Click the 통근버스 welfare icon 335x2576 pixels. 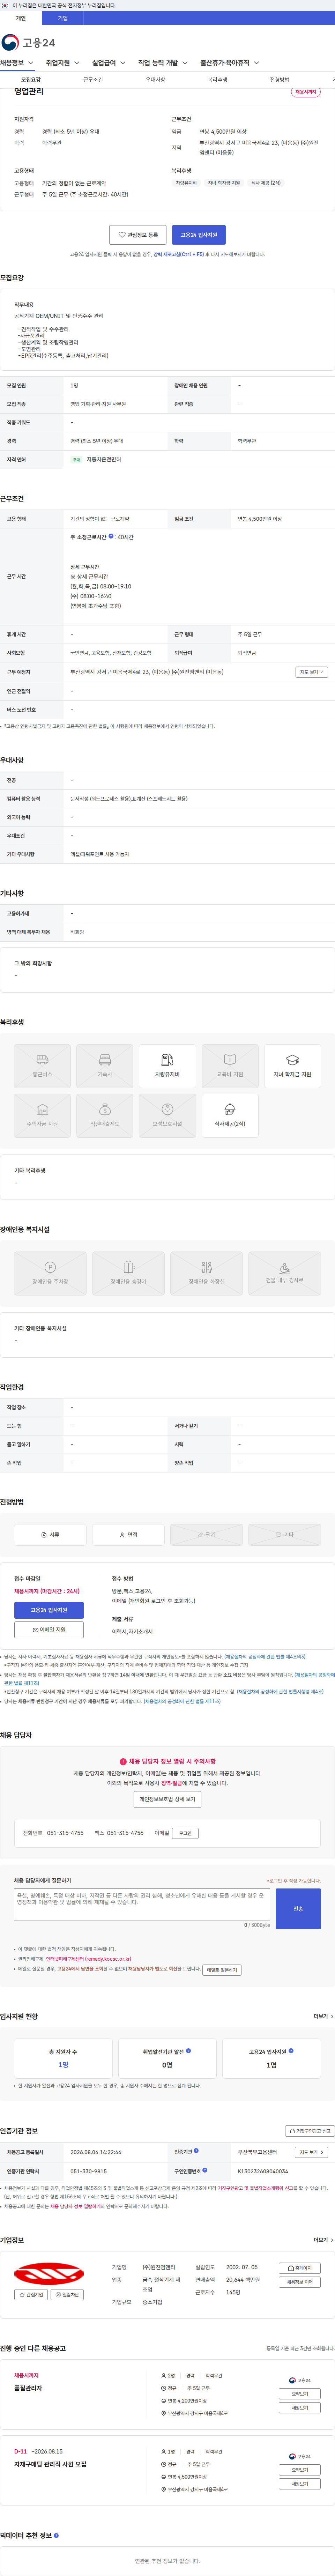point(42,1066)
